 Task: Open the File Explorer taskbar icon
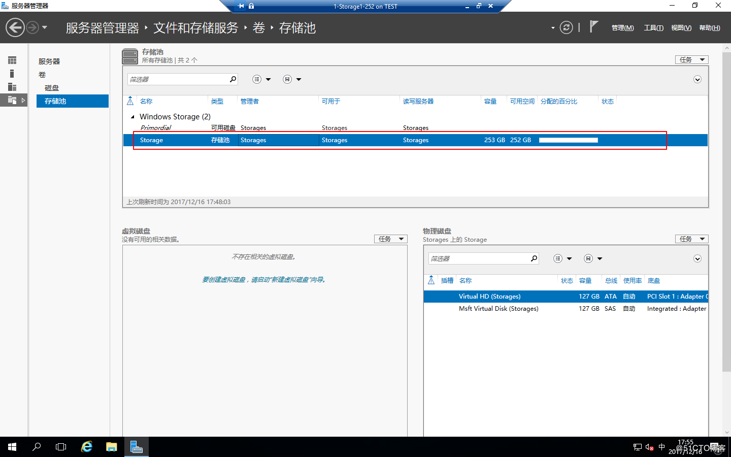pos(112,447)
